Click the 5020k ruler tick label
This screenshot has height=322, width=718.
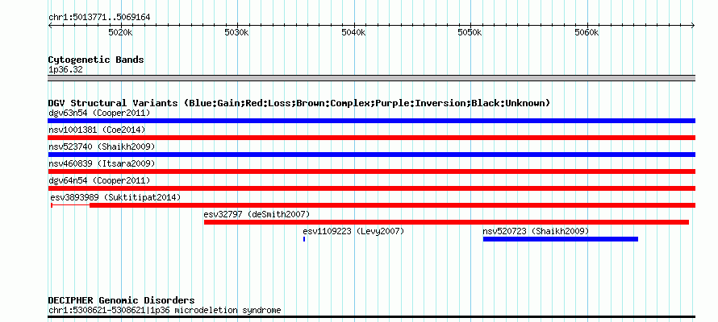pyautogui.click(x=120, y=32)
